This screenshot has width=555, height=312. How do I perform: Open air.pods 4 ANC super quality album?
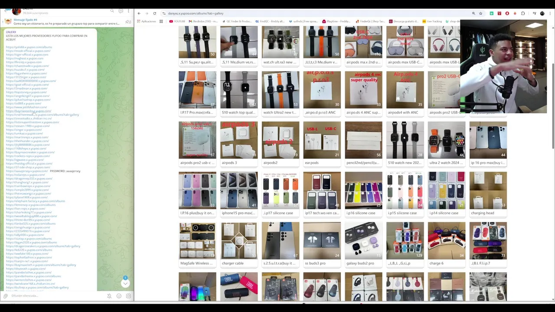pos(363,93)
